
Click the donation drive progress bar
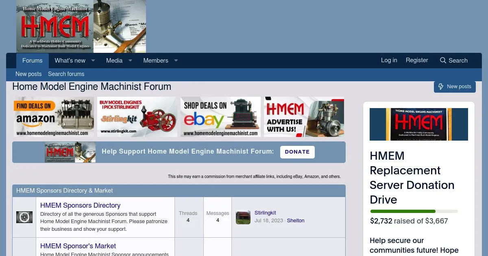click(414, 211)
